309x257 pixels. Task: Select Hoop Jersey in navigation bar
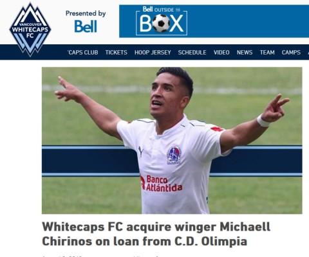pos(153,53)
